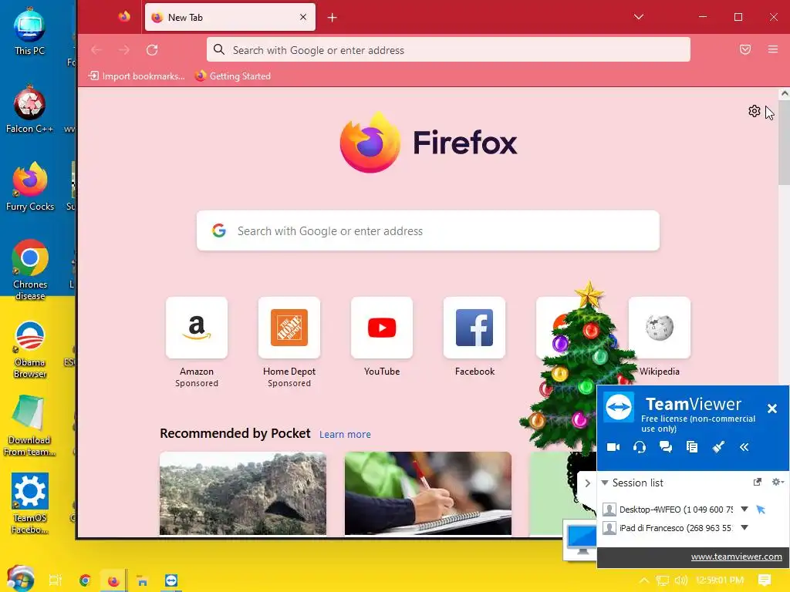Start TeamViewer video call camera icon
Image resolution: width=790 pixels, height=592 pixels.
coord(613,447)
